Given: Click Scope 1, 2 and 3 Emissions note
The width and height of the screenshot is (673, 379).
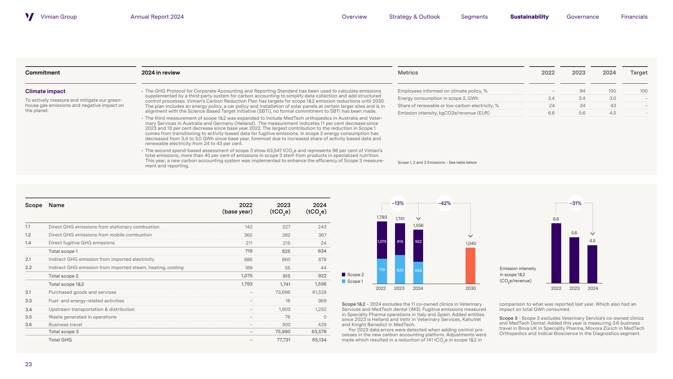Looking at the screenshot, I should pyautogui.click(x=437, y=162).
